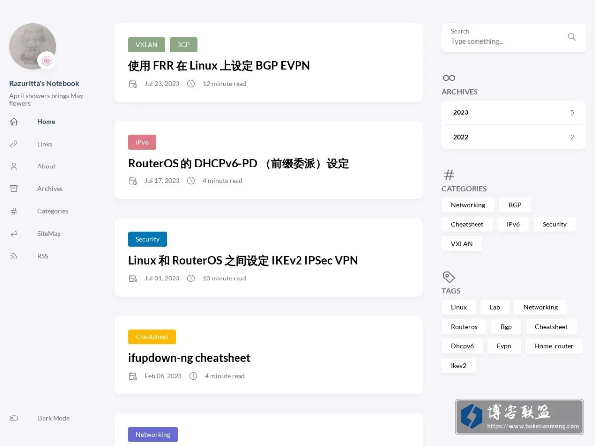Click the Razuritta's Notebook site title
The height and width of the screenshot is (446, 595).
click(x=44, y=83)
